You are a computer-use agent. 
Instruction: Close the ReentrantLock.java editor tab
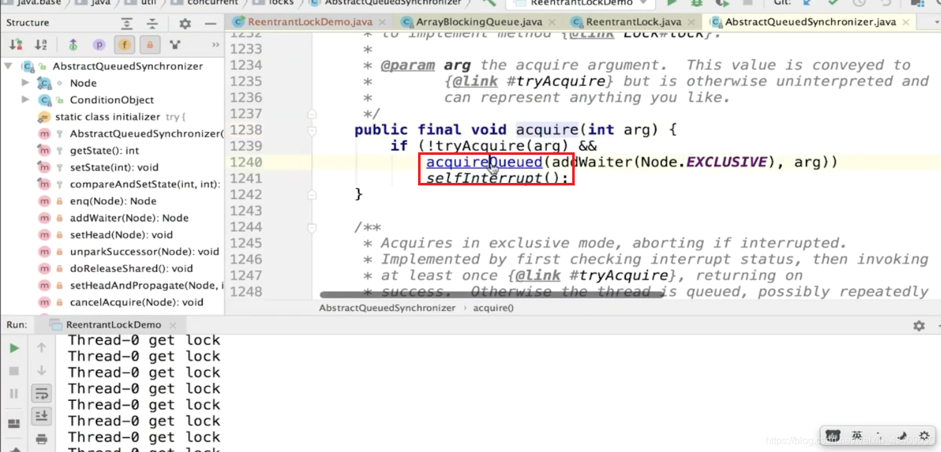coord(692,22)
